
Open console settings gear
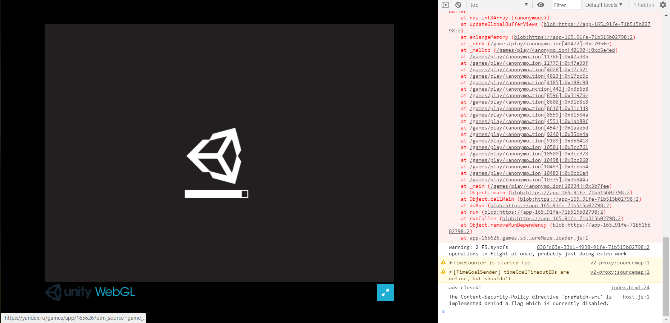point(663,5)
